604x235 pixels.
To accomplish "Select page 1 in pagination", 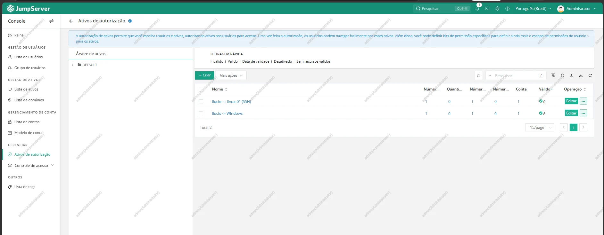I will [x=574, y=128].
